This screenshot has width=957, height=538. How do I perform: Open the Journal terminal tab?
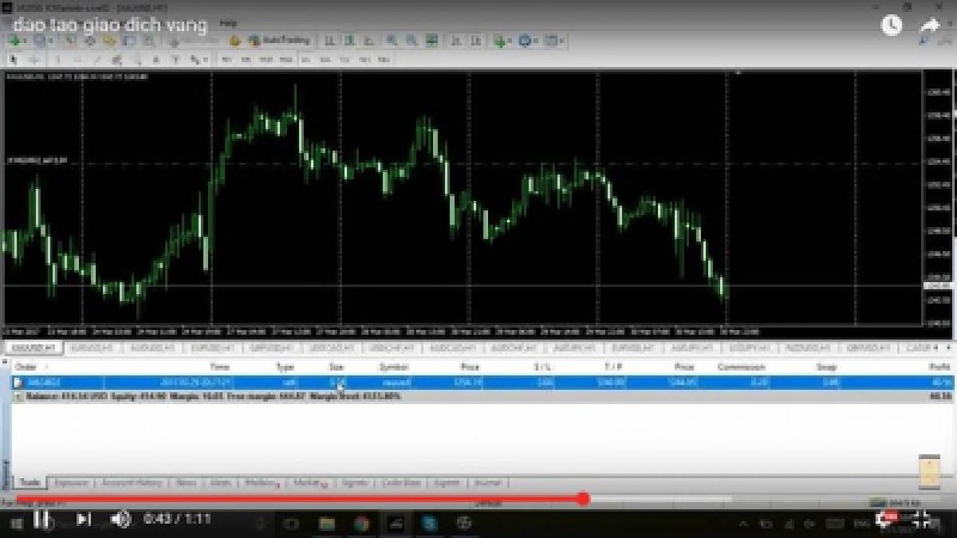pyautogui.click(x=487, y=483)
